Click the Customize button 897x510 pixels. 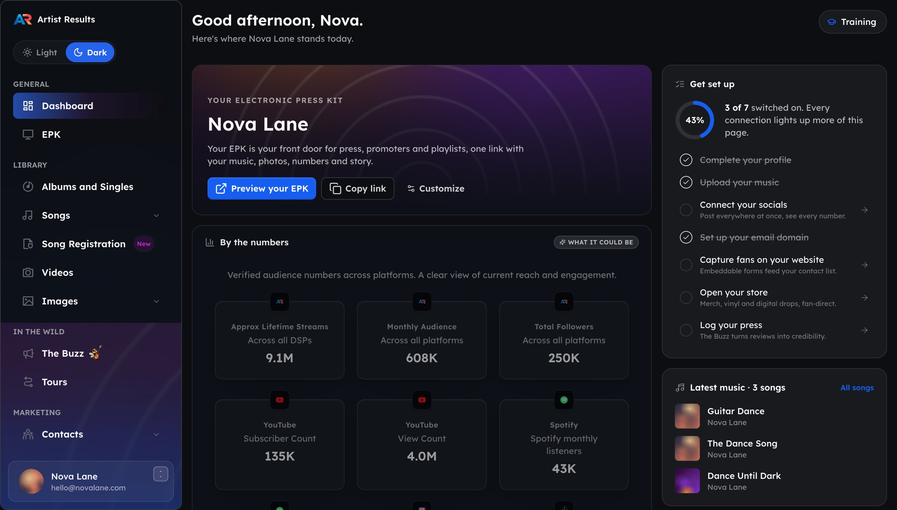coord(436,189)
